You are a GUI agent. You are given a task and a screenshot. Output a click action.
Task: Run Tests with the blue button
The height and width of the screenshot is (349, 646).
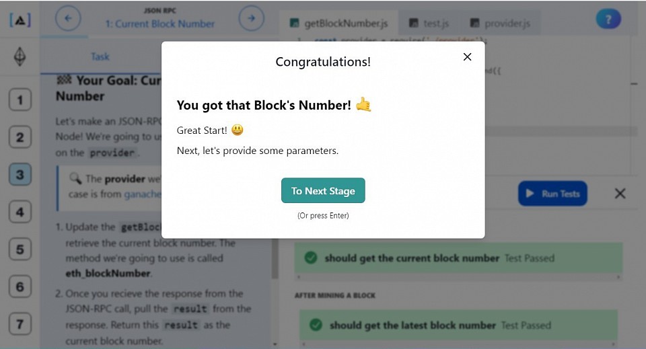point(552,194)
